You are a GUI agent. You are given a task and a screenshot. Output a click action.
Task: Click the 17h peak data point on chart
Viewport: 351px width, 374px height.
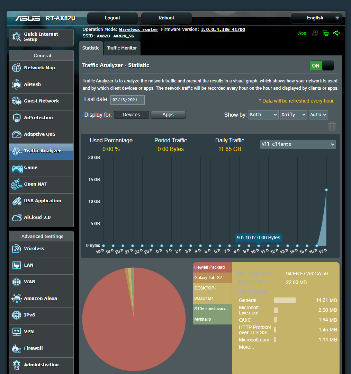pos(326,190)
